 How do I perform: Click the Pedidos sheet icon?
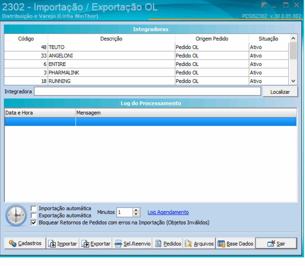158,243
